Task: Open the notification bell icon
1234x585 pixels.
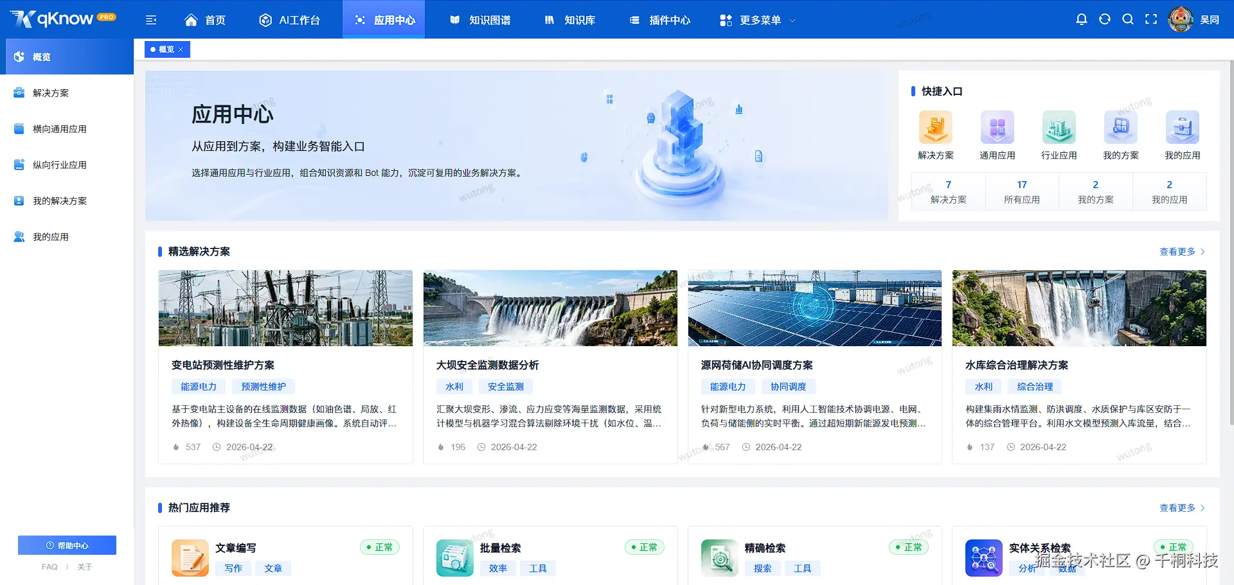Action: [1082, 19]
